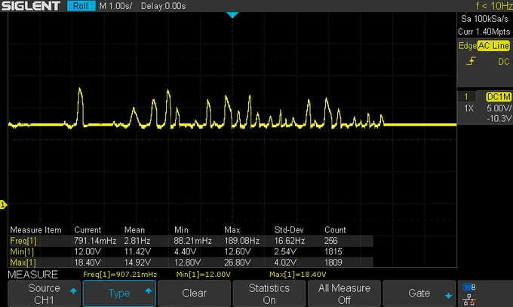This screenshot has height=307, width=513.
Task: Select the Max[1] measurement row label
Action: (x=23, y=263)
